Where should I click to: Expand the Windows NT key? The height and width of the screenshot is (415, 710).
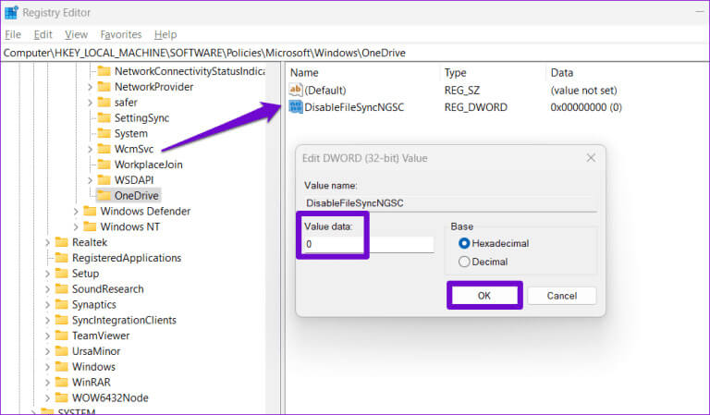coord(76,226)
